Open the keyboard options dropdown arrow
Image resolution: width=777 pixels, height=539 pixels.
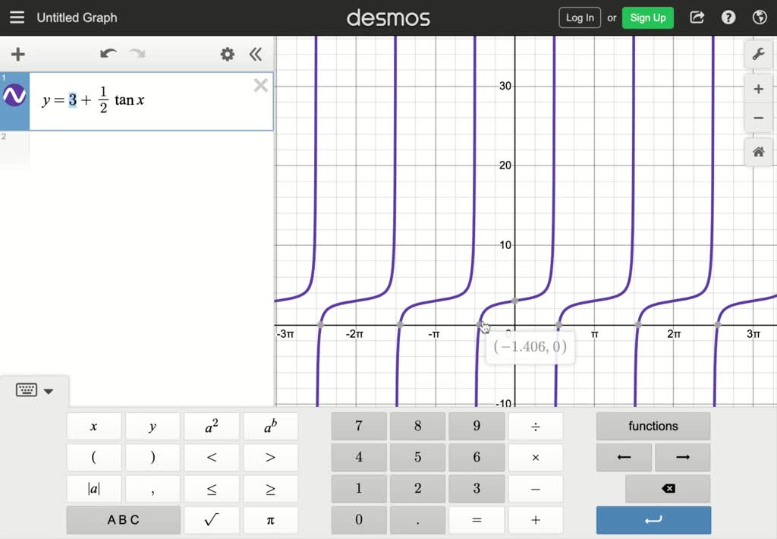click(x=48, y=391)
